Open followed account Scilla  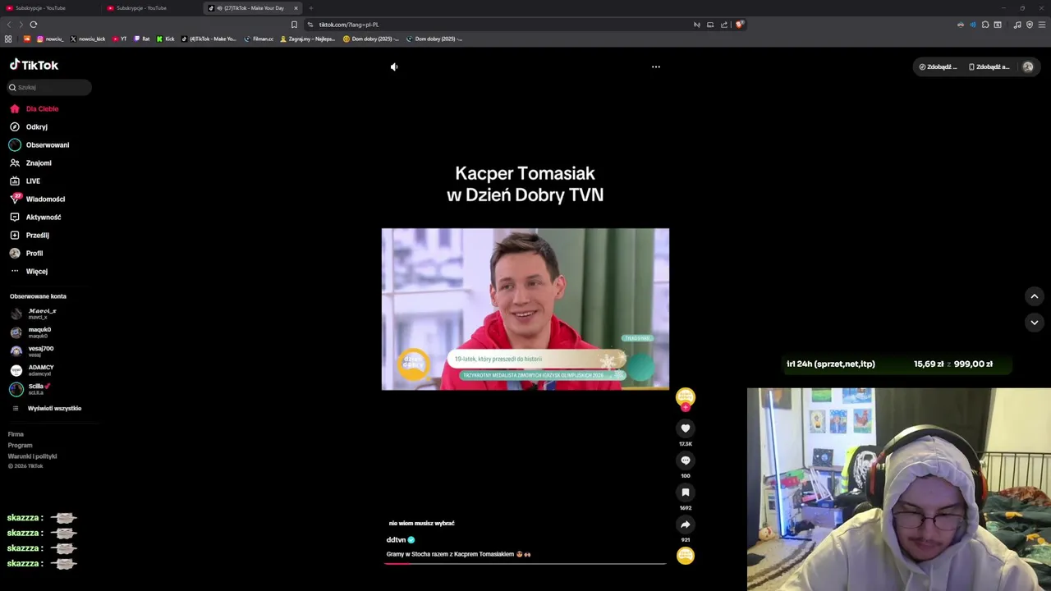pos(30,389)
